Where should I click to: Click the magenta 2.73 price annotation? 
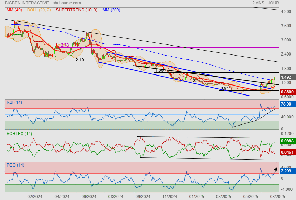point(65,45)
